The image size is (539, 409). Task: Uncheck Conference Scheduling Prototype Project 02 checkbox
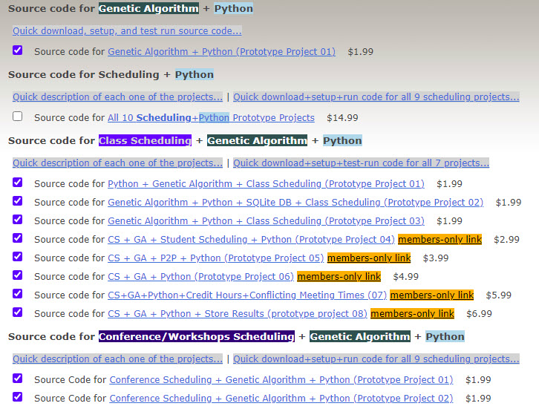pos(18,396)
